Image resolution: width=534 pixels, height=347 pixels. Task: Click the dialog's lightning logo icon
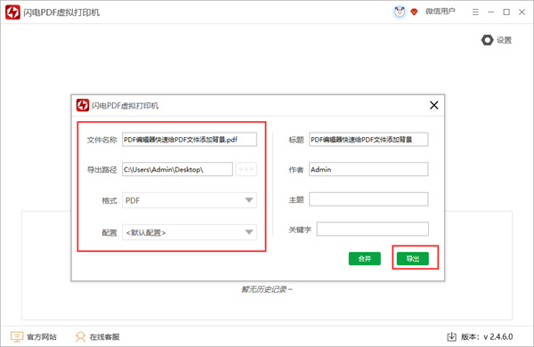click(83, 105)
